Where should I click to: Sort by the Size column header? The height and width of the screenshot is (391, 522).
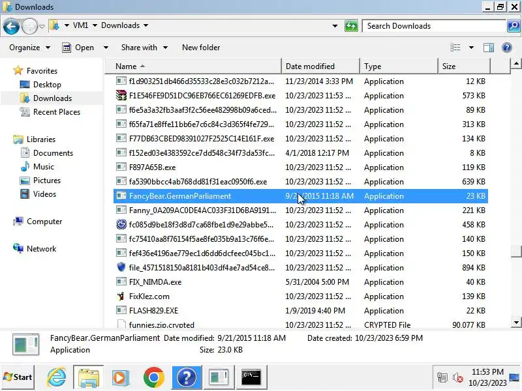tap(464, 66)
